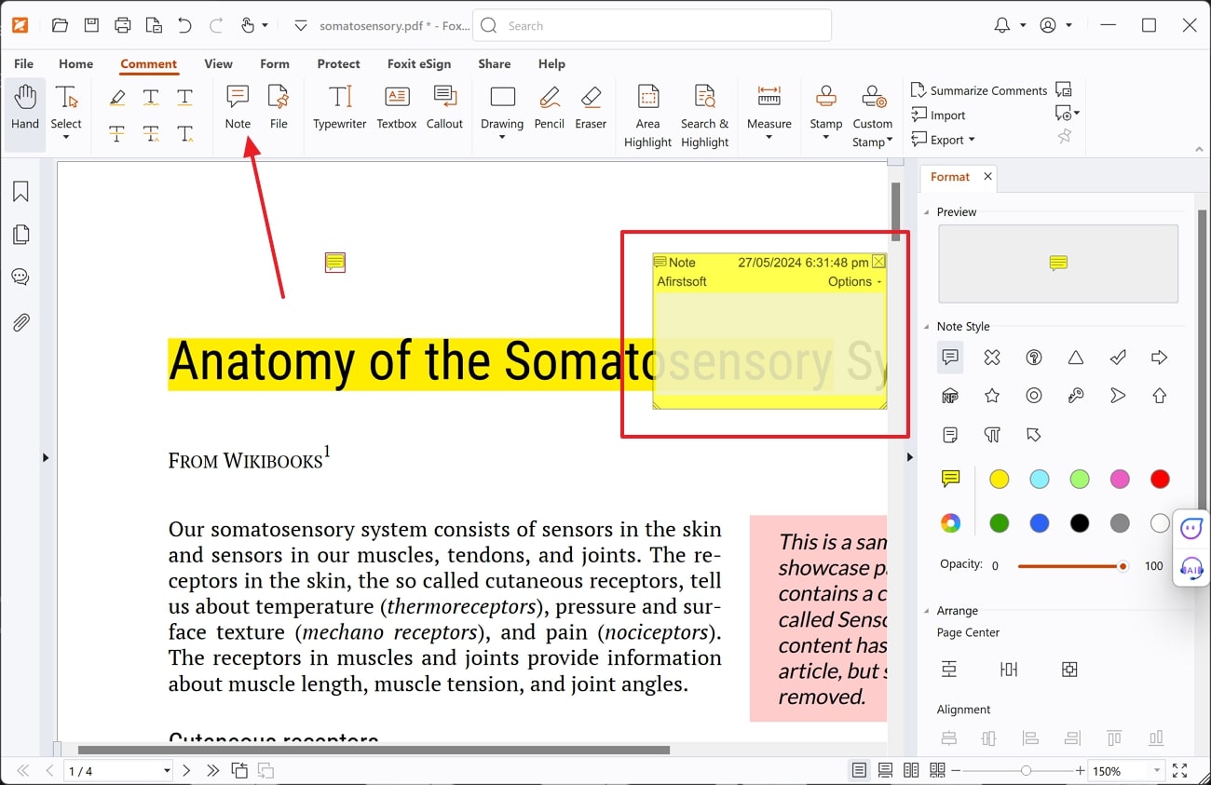Image resolution: width=1211 pixels, height=785 pixels.
Task: Open the Stamp dropdown
Action: 825,138
